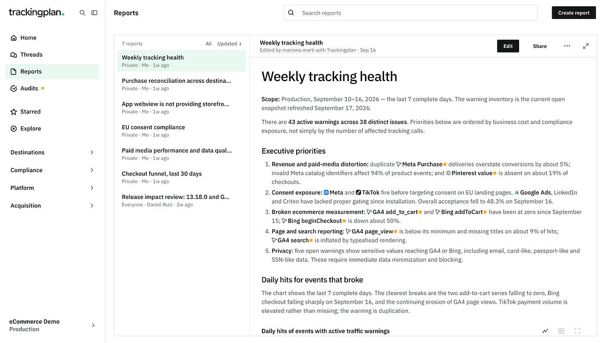This screenshot has height=343, width=609.
Task: Click magnifier icon in Search reports field
Action: [x=291, y=13]
